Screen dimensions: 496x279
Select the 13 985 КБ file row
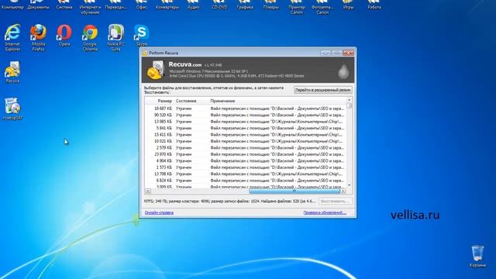click(246, 122)
